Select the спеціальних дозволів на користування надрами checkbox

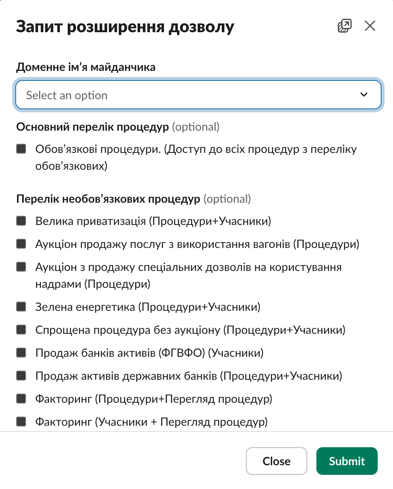point(21,267)
